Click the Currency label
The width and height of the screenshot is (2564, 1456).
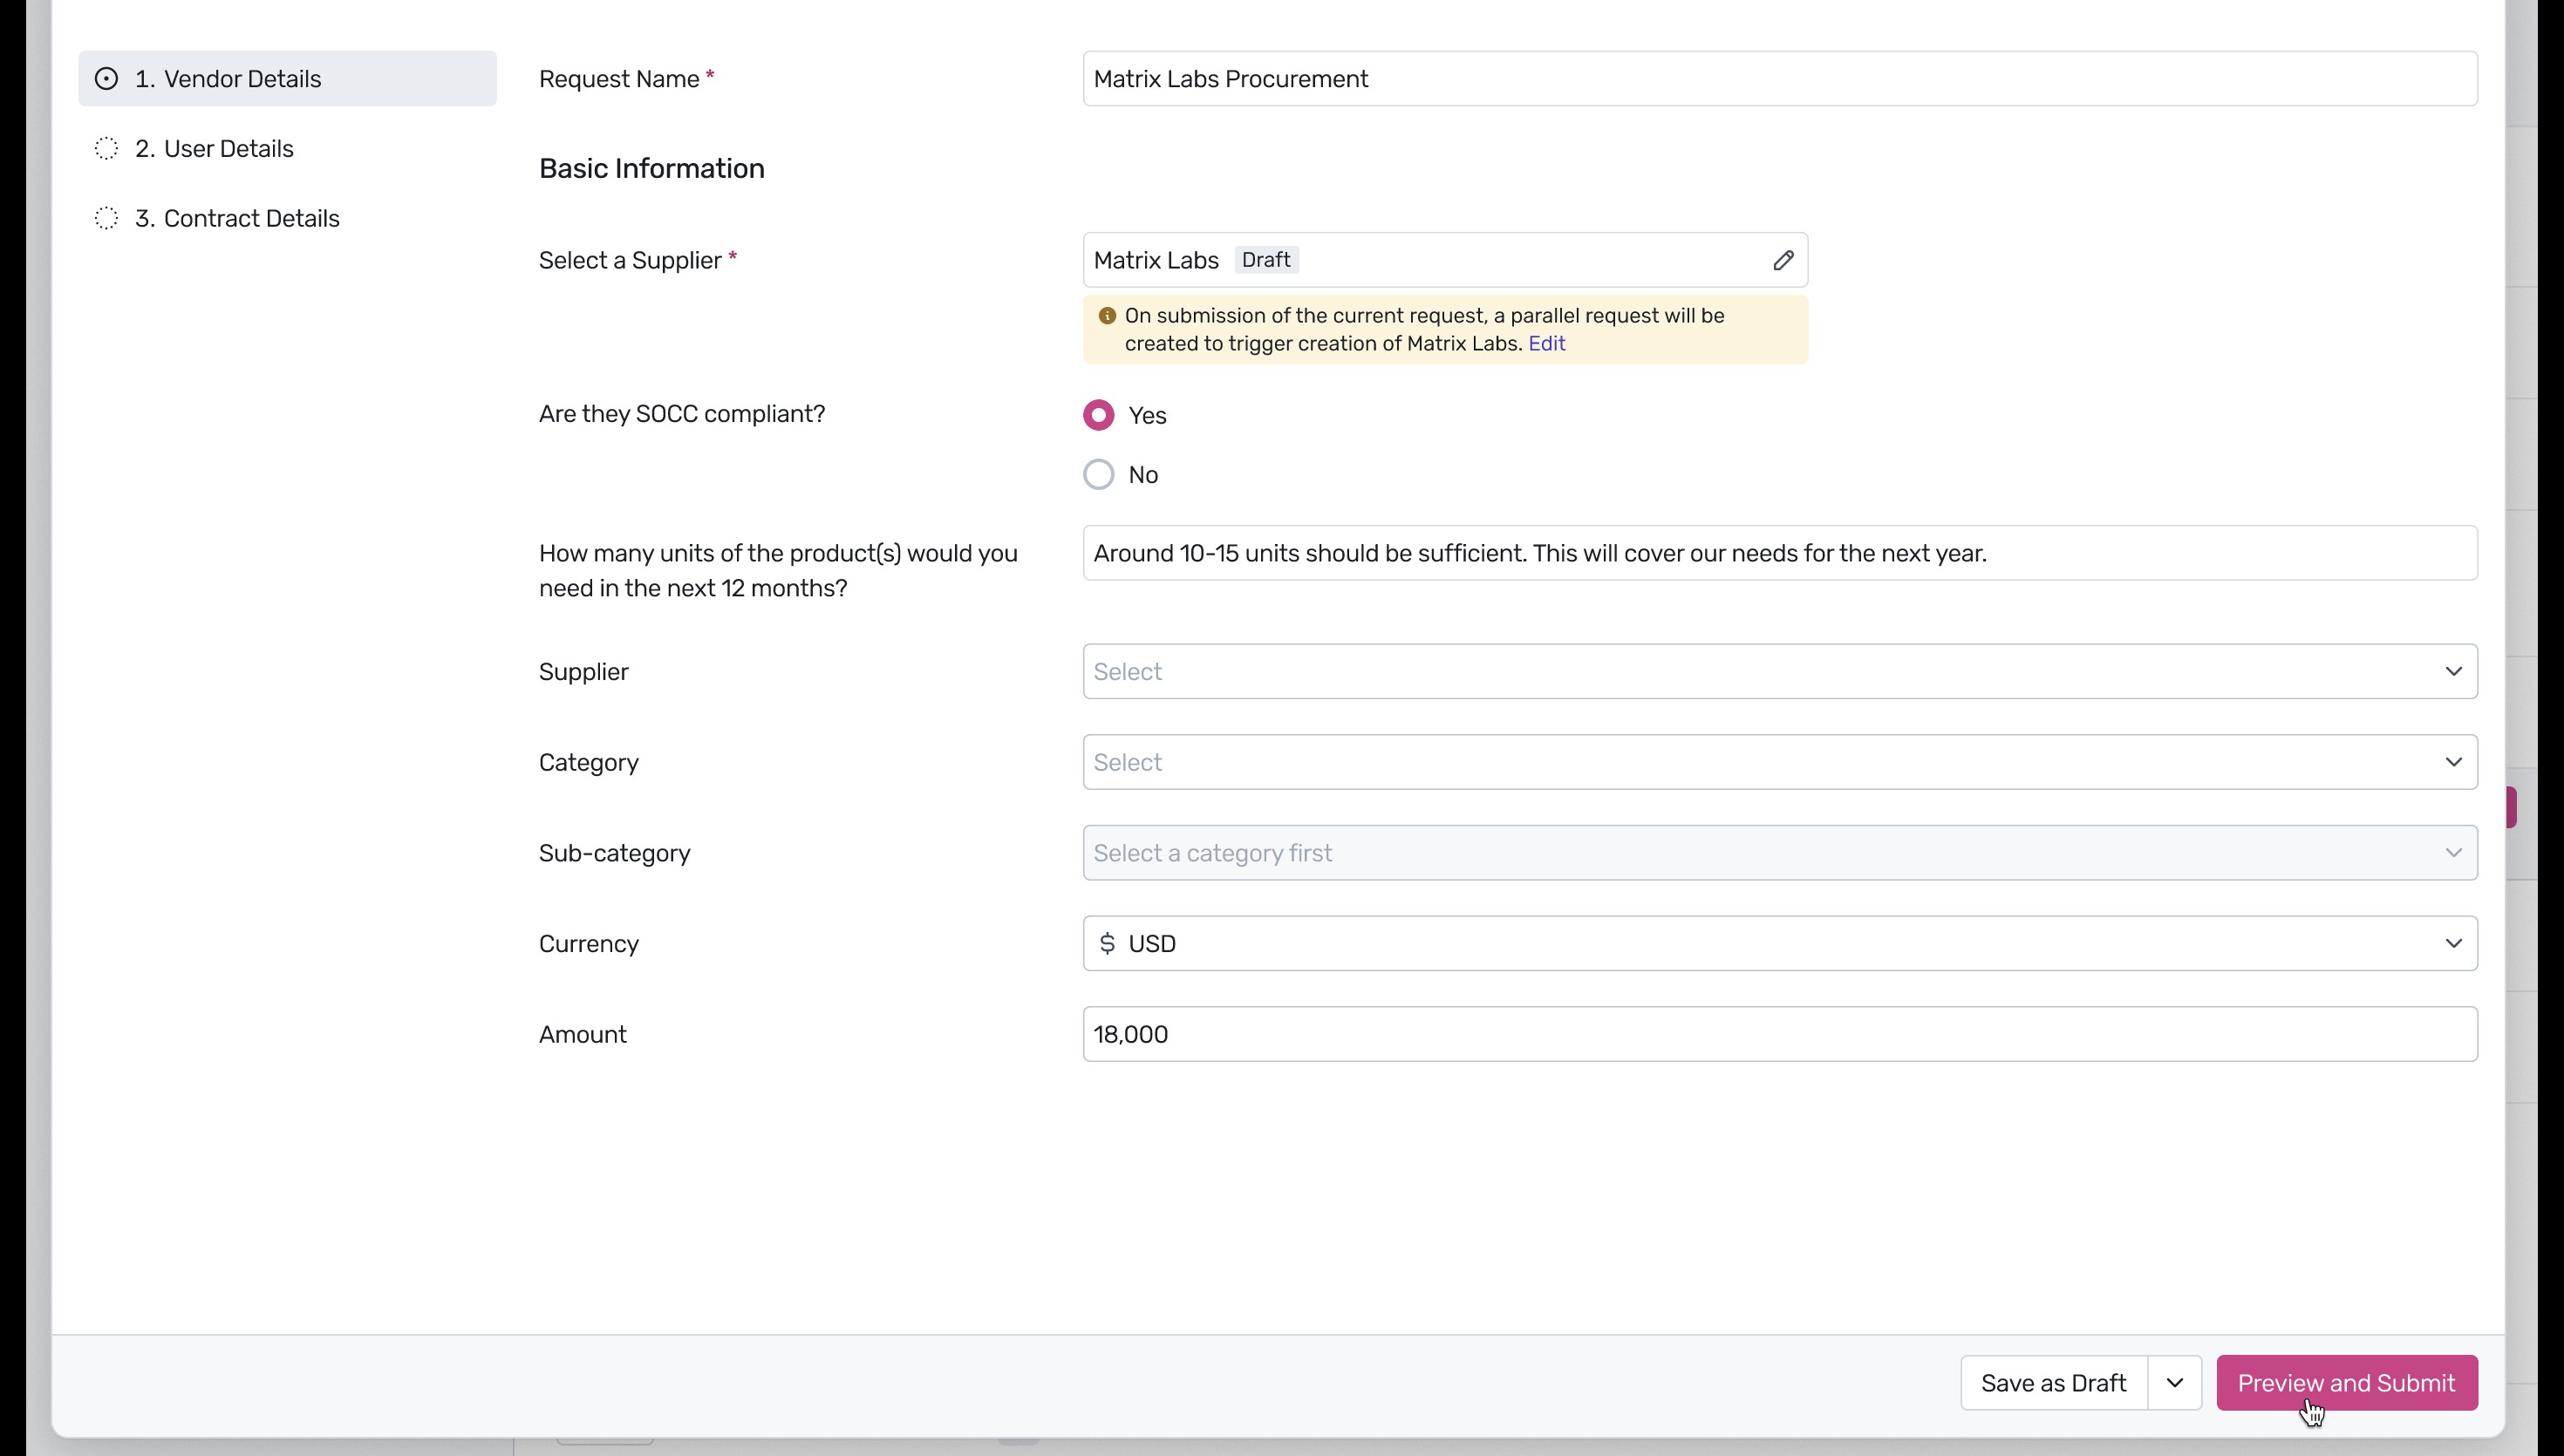(589, 944)
